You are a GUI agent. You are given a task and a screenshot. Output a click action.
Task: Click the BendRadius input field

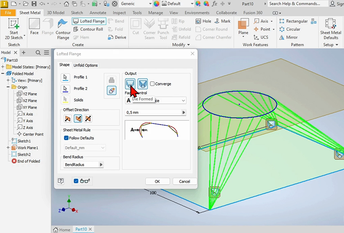tap(81, 164)
